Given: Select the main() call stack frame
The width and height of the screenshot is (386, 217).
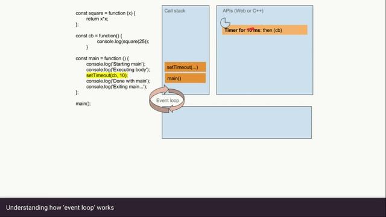Looking at the screenshot, I should tap(185, 78).
